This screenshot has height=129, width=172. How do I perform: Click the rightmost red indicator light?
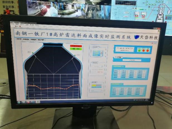click(148, 51)
